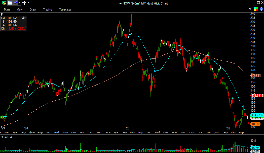Screen dimensions: 264x153
Task: Click the white plus icon
Action: coord(24,3)
